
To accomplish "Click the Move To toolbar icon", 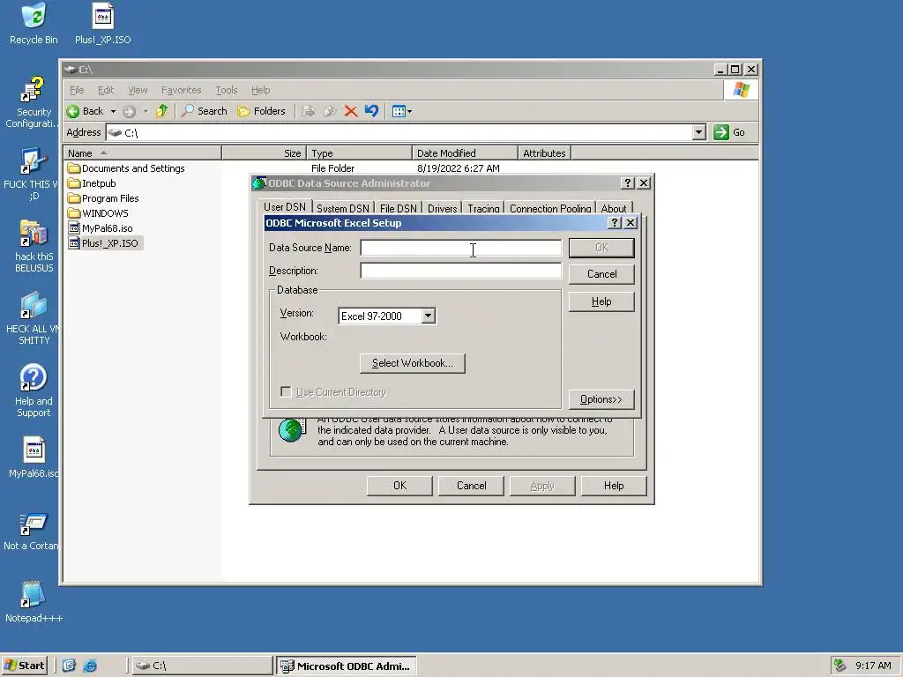I will coord(310,111).
